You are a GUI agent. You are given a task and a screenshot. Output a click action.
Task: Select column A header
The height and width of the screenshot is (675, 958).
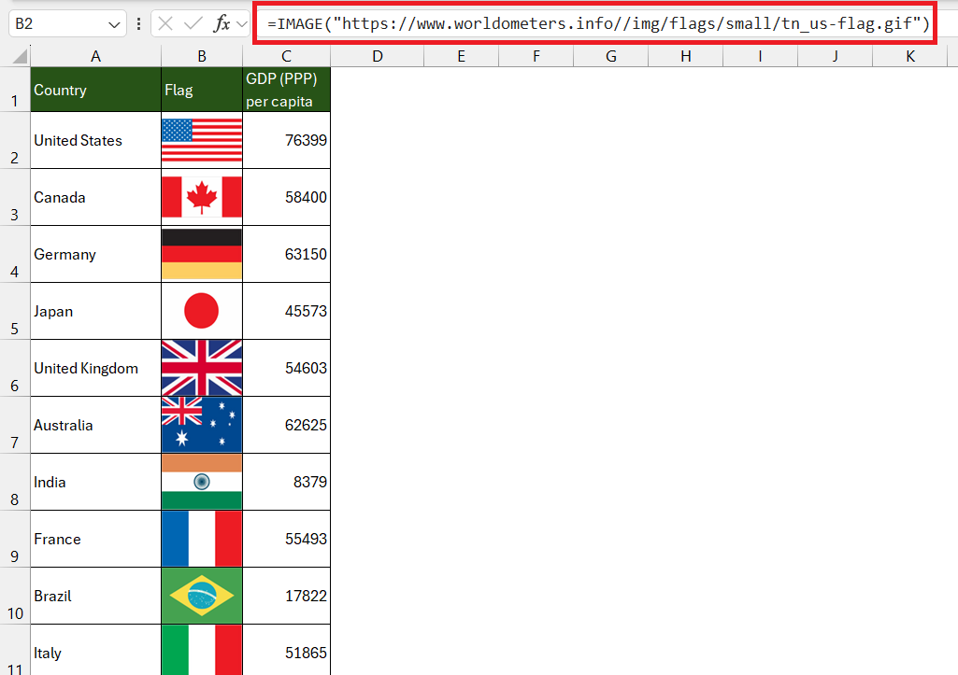point(96,57)
